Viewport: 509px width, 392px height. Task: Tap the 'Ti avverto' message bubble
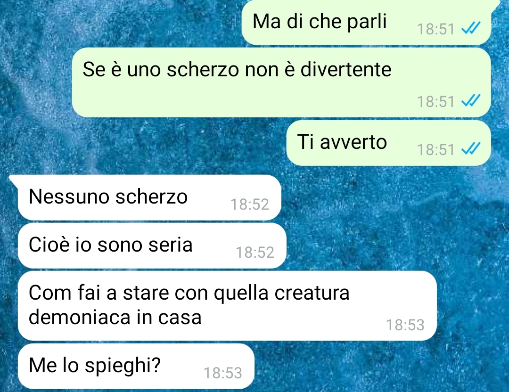[388, 143]
